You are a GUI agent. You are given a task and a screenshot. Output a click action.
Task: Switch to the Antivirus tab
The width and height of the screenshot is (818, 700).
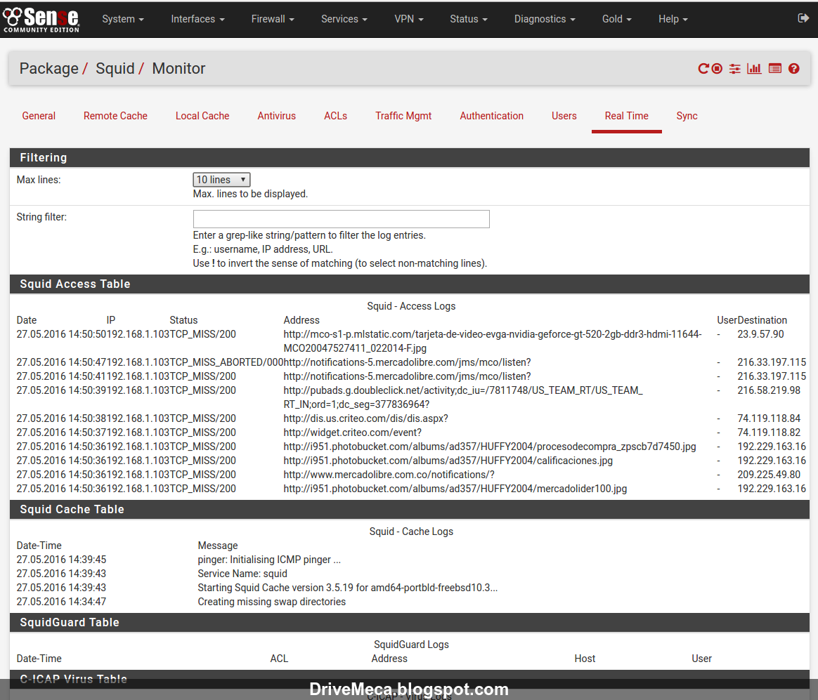pyautogui.click(x=276, y=116)
